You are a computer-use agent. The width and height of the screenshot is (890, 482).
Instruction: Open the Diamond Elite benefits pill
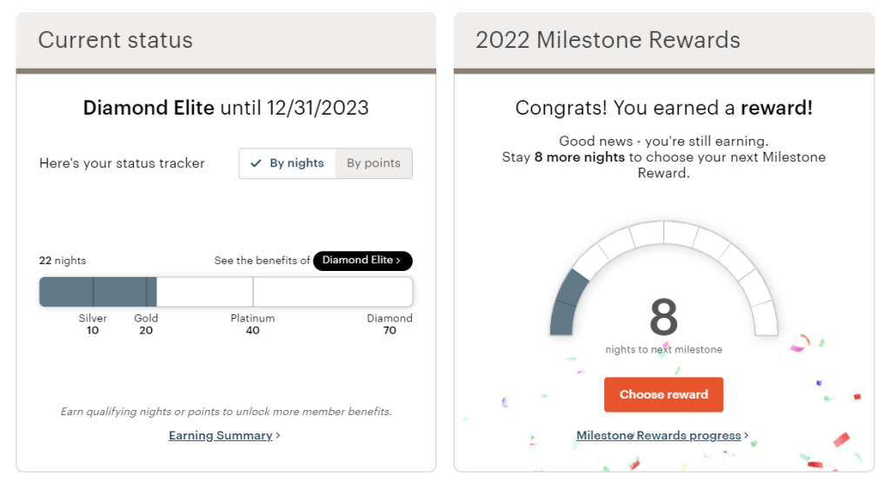coord(362,261)
